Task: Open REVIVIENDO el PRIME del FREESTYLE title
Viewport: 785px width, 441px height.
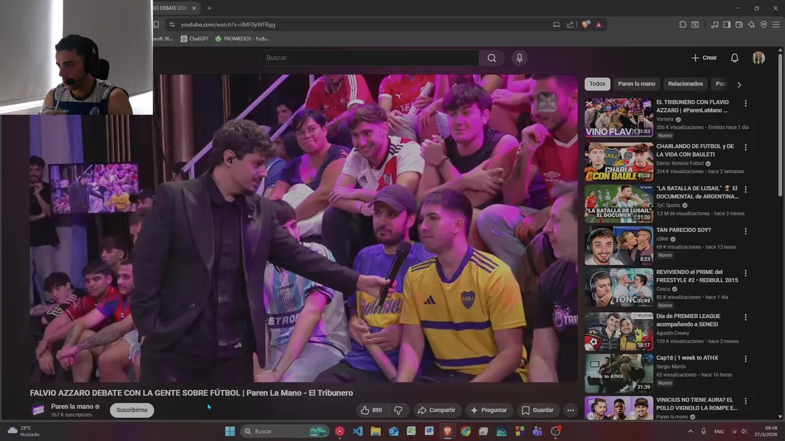Action: pyautogui.click(x=697, y=276)
